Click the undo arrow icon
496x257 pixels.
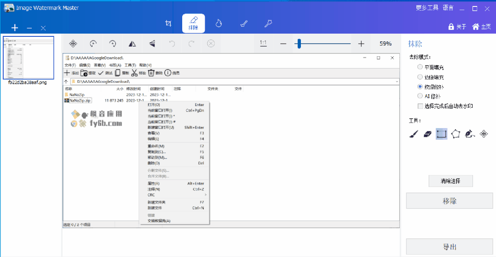(172, 44)
